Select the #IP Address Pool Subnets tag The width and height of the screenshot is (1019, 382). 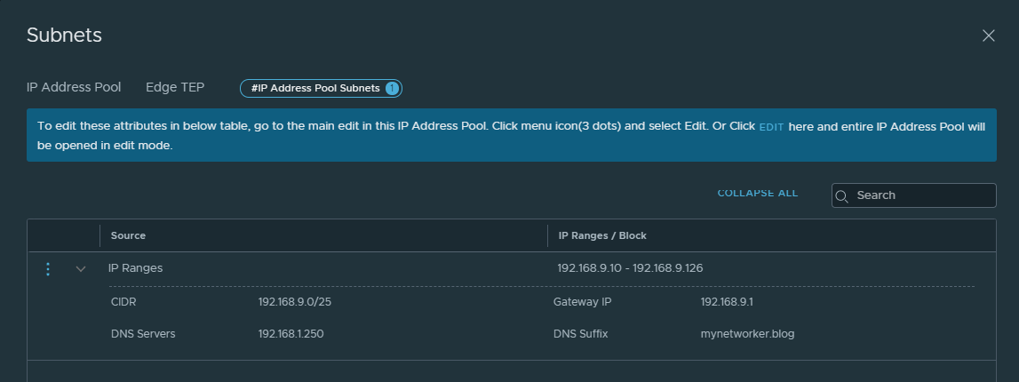coord(315,88)
